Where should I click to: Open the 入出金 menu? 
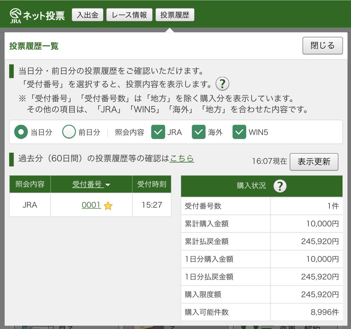87,15
